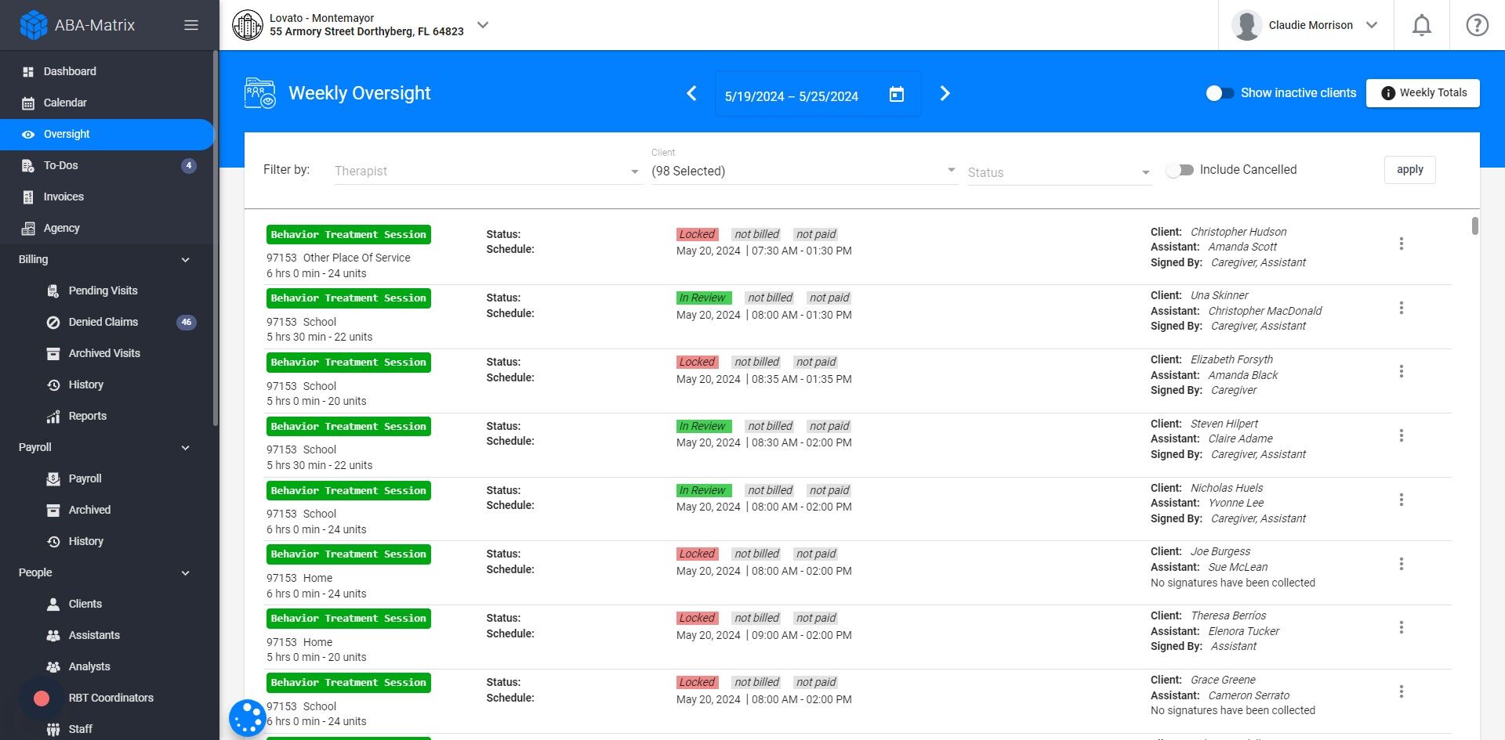Open more options for Joe Burgess session
This screenshot has width=1505, height=740.
point(1402,565)
